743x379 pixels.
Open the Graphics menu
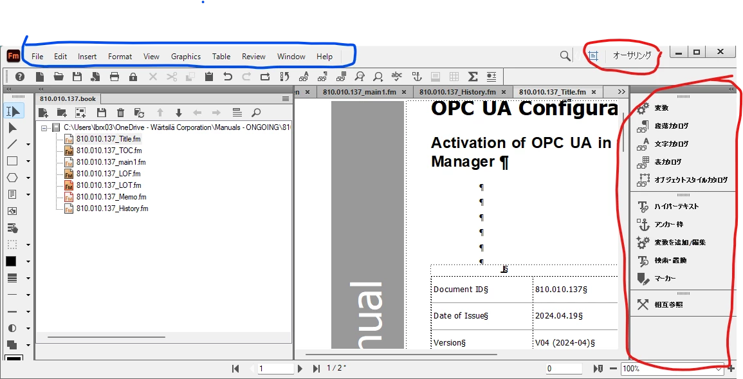[186, 57]
